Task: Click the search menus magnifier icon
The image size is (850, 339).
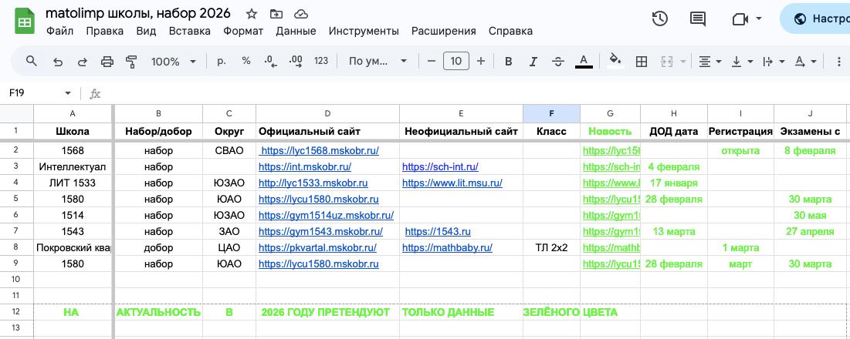Action: coord(32,62)
